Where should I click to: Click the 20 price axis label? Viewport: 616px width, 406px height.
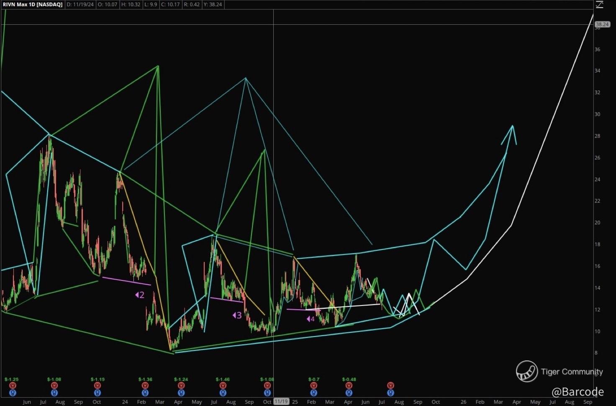click(x=597, y=223)
